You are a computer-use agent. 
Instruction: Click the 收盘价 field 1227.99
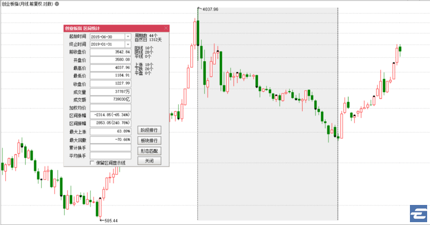111,84
